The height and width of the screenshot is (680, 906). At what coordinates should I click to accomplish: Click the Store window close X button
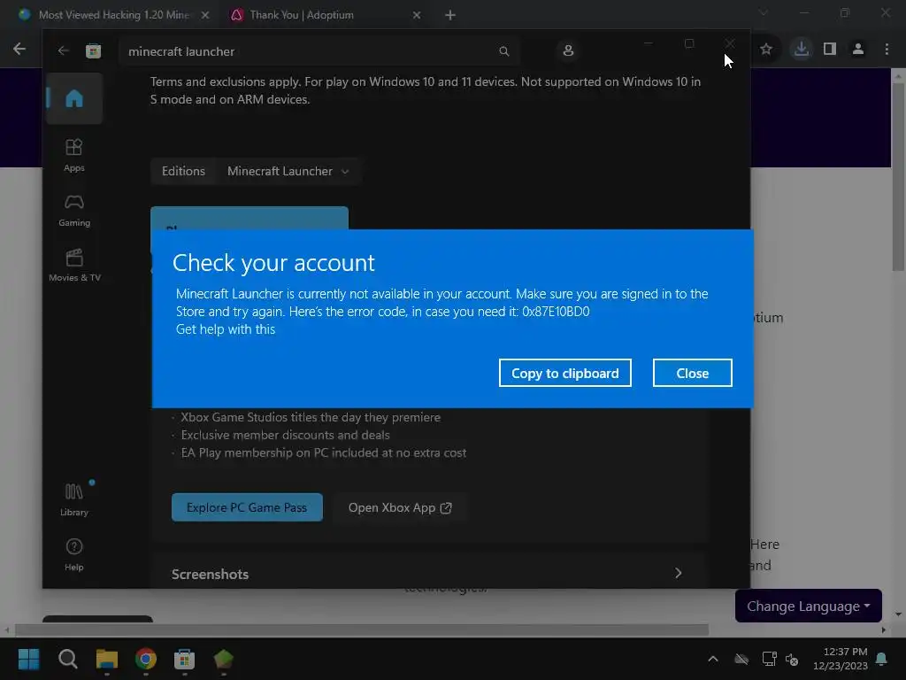pyautogui.click(x=730, y=44)
